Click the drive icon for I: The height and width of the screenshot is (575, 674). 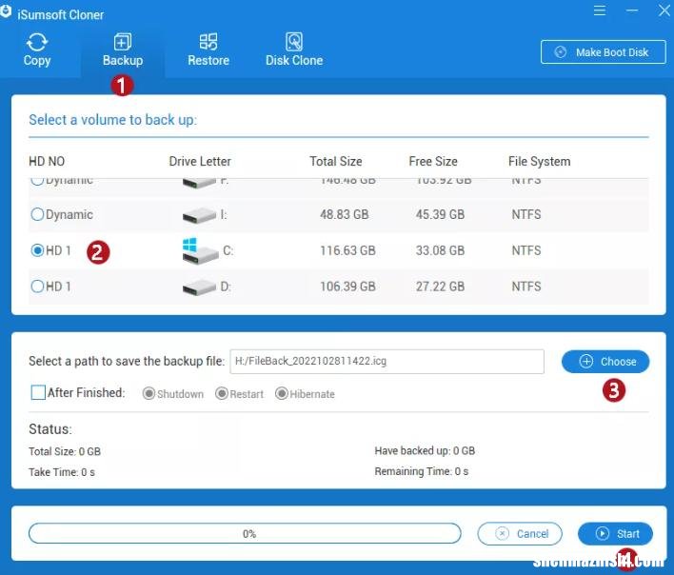tap(199, 215)
